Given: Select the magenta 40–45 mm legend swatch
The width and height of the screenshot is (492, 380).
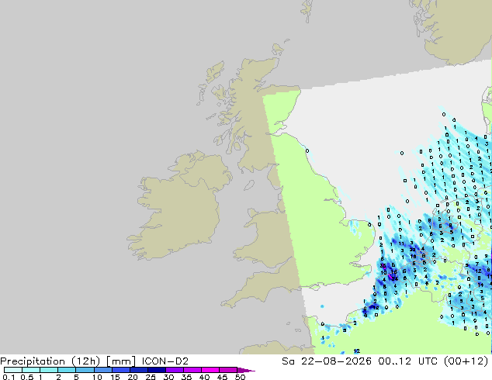Looking at the screenshot, I should [210, 370].
